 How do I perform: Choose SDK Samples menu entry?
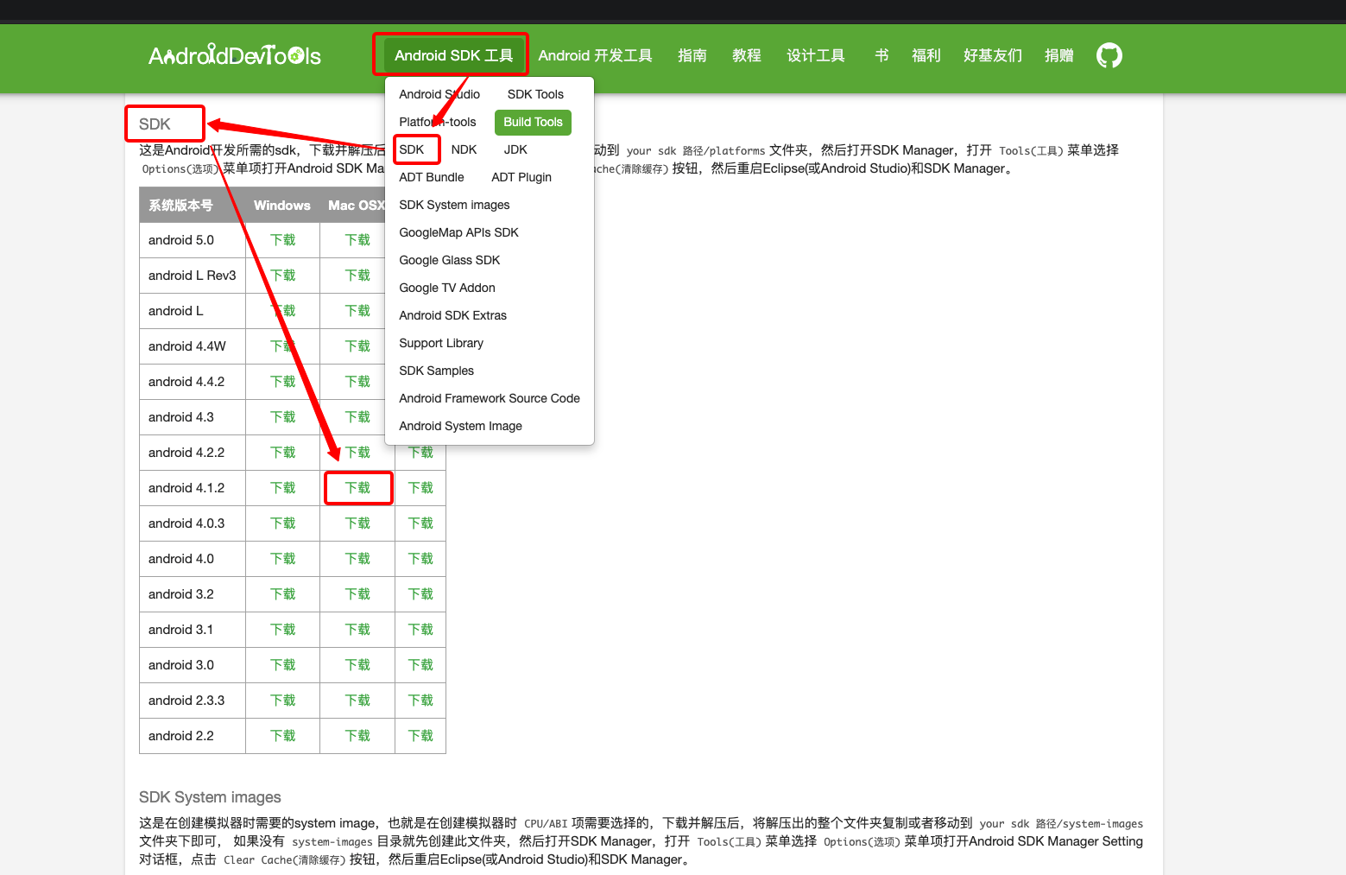click(x=436, y=371)
